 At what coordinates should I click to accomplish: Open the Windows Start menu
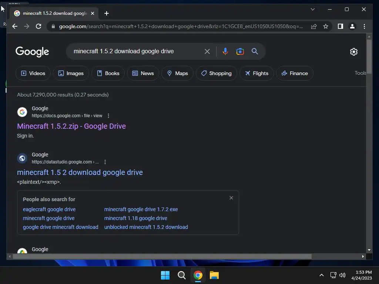165,275
